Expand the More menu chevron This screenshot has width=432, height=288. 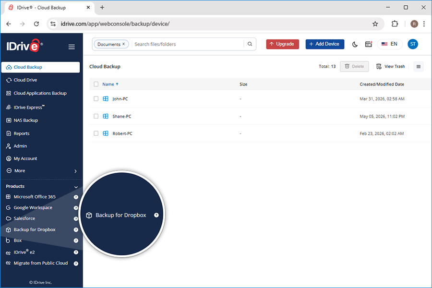pyautogui.click(x=75, y=171)
